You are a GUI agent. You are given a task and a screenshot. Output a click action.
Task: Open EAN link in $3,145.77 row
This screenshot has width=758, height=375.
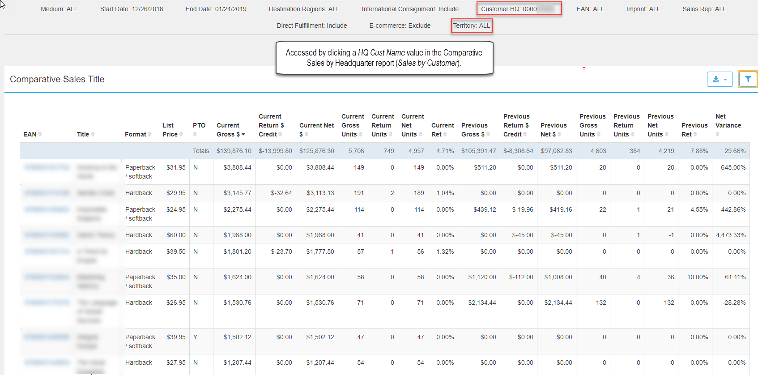click(x=47, y=193)
